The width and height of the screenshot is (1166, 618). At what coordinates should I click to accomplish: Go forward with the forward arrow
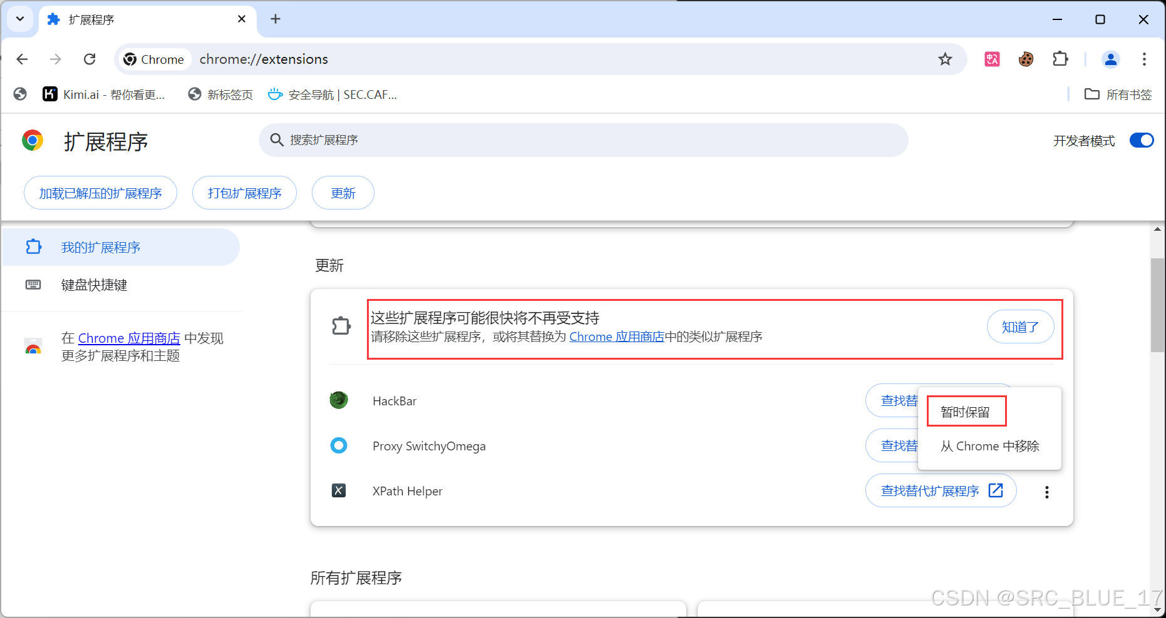click(56, 59)
